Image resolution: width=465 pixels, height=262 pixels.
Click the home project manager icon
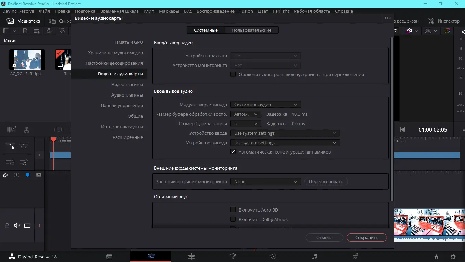436,257
